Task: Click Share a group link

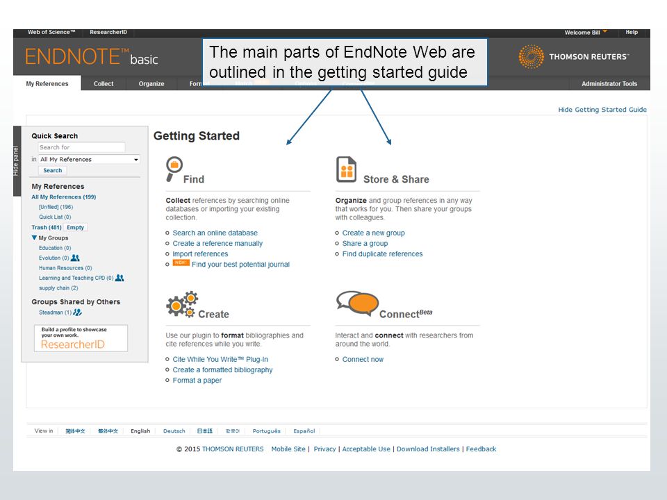Action: tap(365, 244)
